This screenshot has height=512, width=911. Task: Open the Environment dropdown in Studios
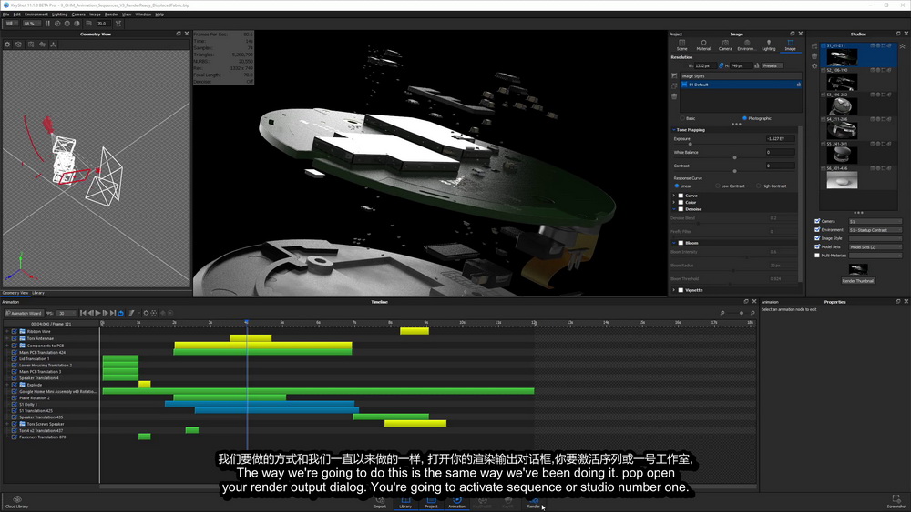point(875,229)
